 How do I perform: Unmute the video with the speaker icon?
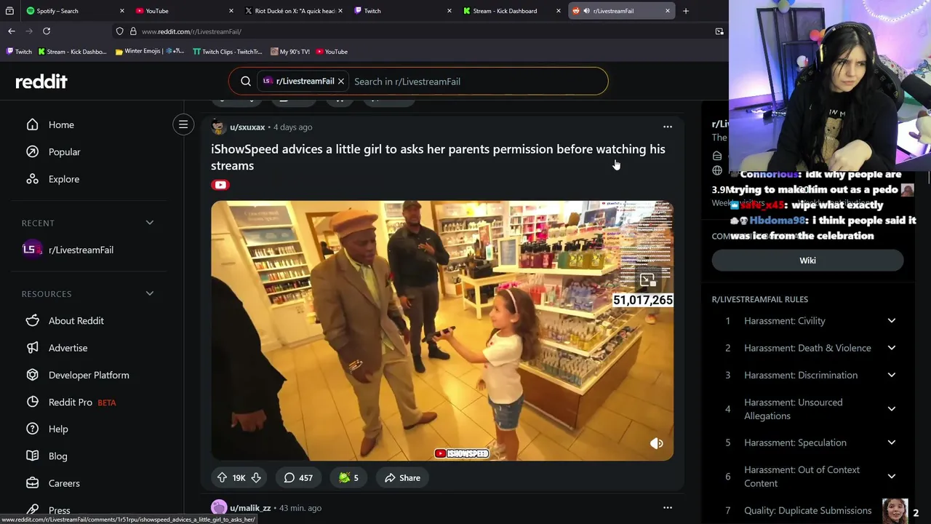656,443
